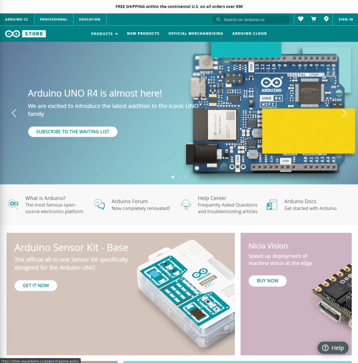Open the PRODUCTS dropdown menu

pyautogui.click(x=104, y=33)
